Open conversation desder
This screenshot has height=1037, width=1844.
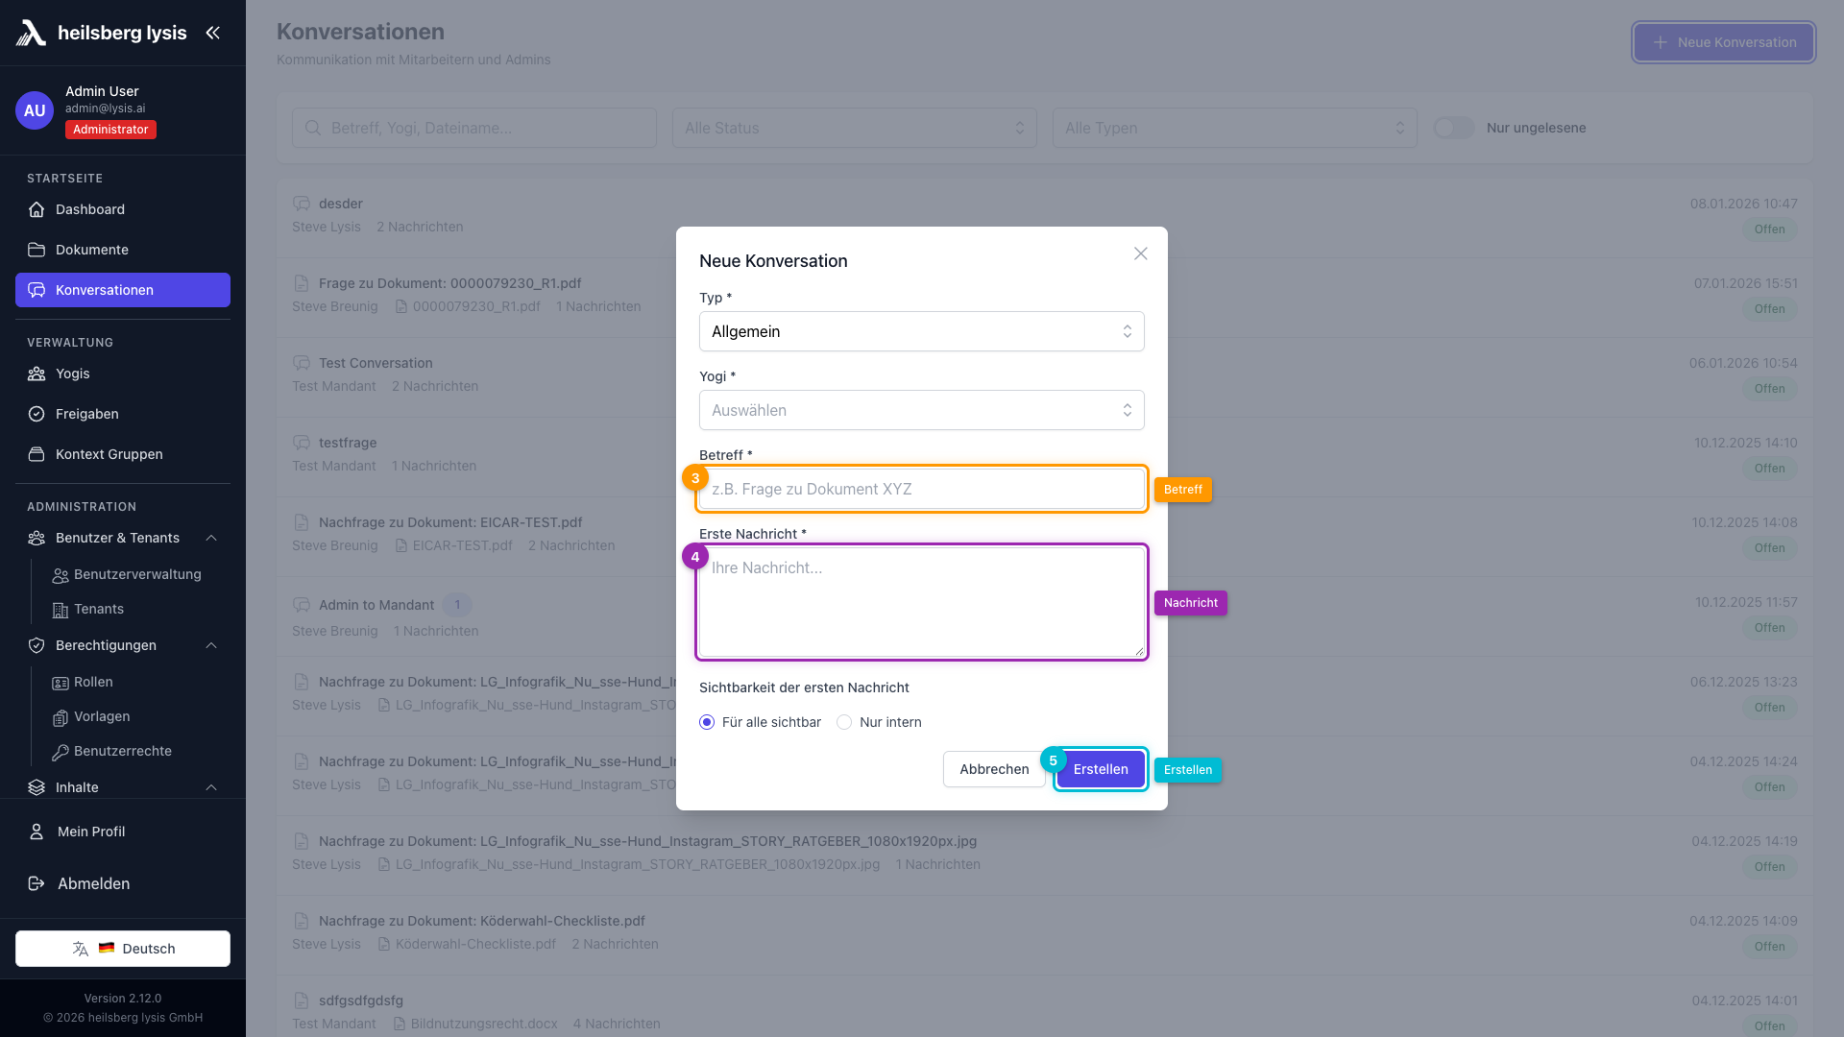click(1045, 216)
